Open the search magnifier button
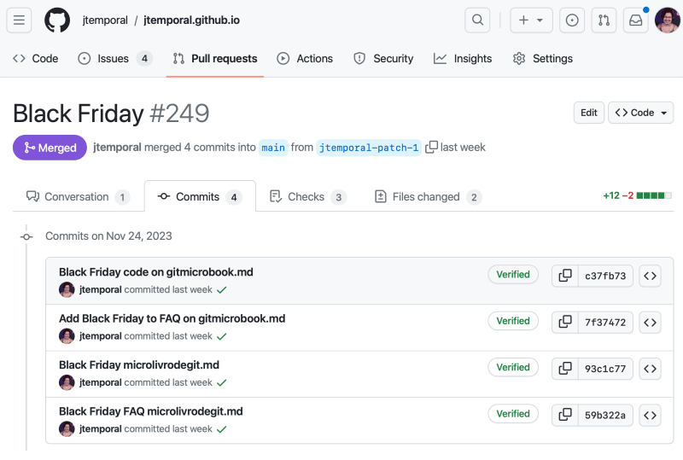Image resolution: width=683 pixels, height=460 pixels. pyautogui.click(x=477, y=20)
